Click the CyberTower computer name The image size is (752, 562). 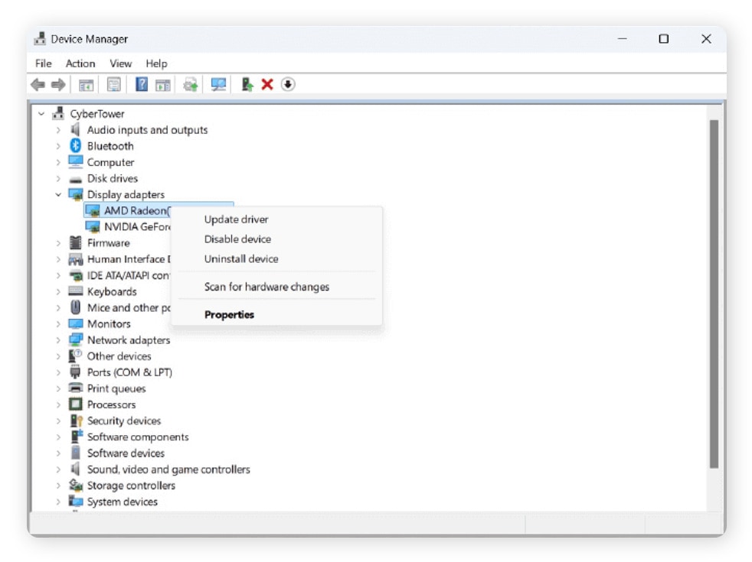97,113
